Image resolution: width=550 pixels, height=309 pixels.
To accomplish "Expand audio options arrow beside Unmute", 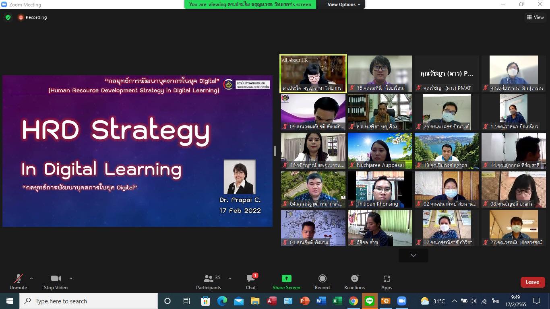I will [31, 278].
